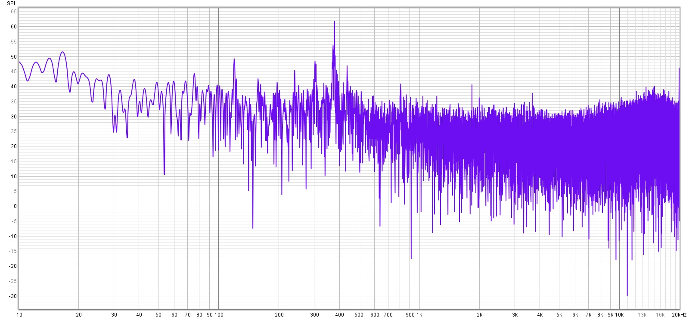Click the sharp dip near 53 Hz
Image resolution: width=689 pixels, height=320 pixels.
[164, 174]
